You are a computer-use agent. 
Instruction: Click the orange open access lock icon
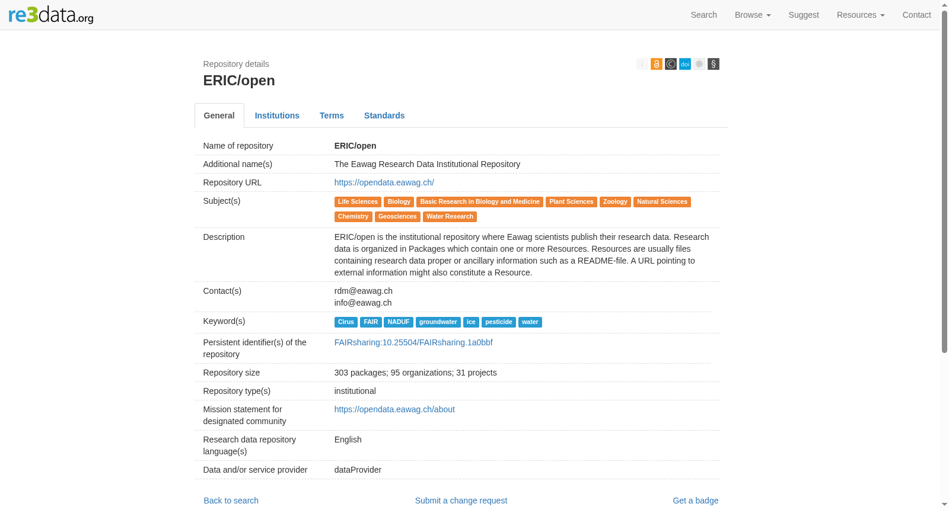tap(657, 64)
